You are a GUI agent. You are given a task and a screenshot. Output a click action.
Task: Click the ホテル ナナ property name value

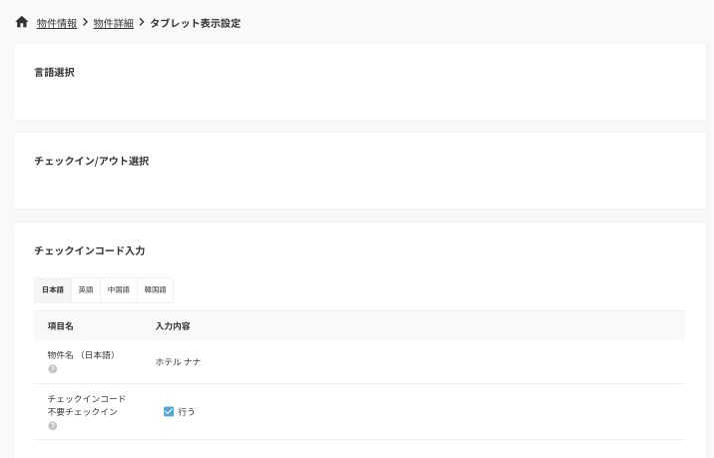[x=178, y=362]
